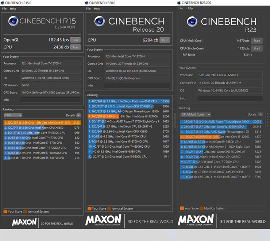The height and width of the screenshot is (241, 270).
Task: Toggle the Details arrow button in R15
Action: coord(78,115)
